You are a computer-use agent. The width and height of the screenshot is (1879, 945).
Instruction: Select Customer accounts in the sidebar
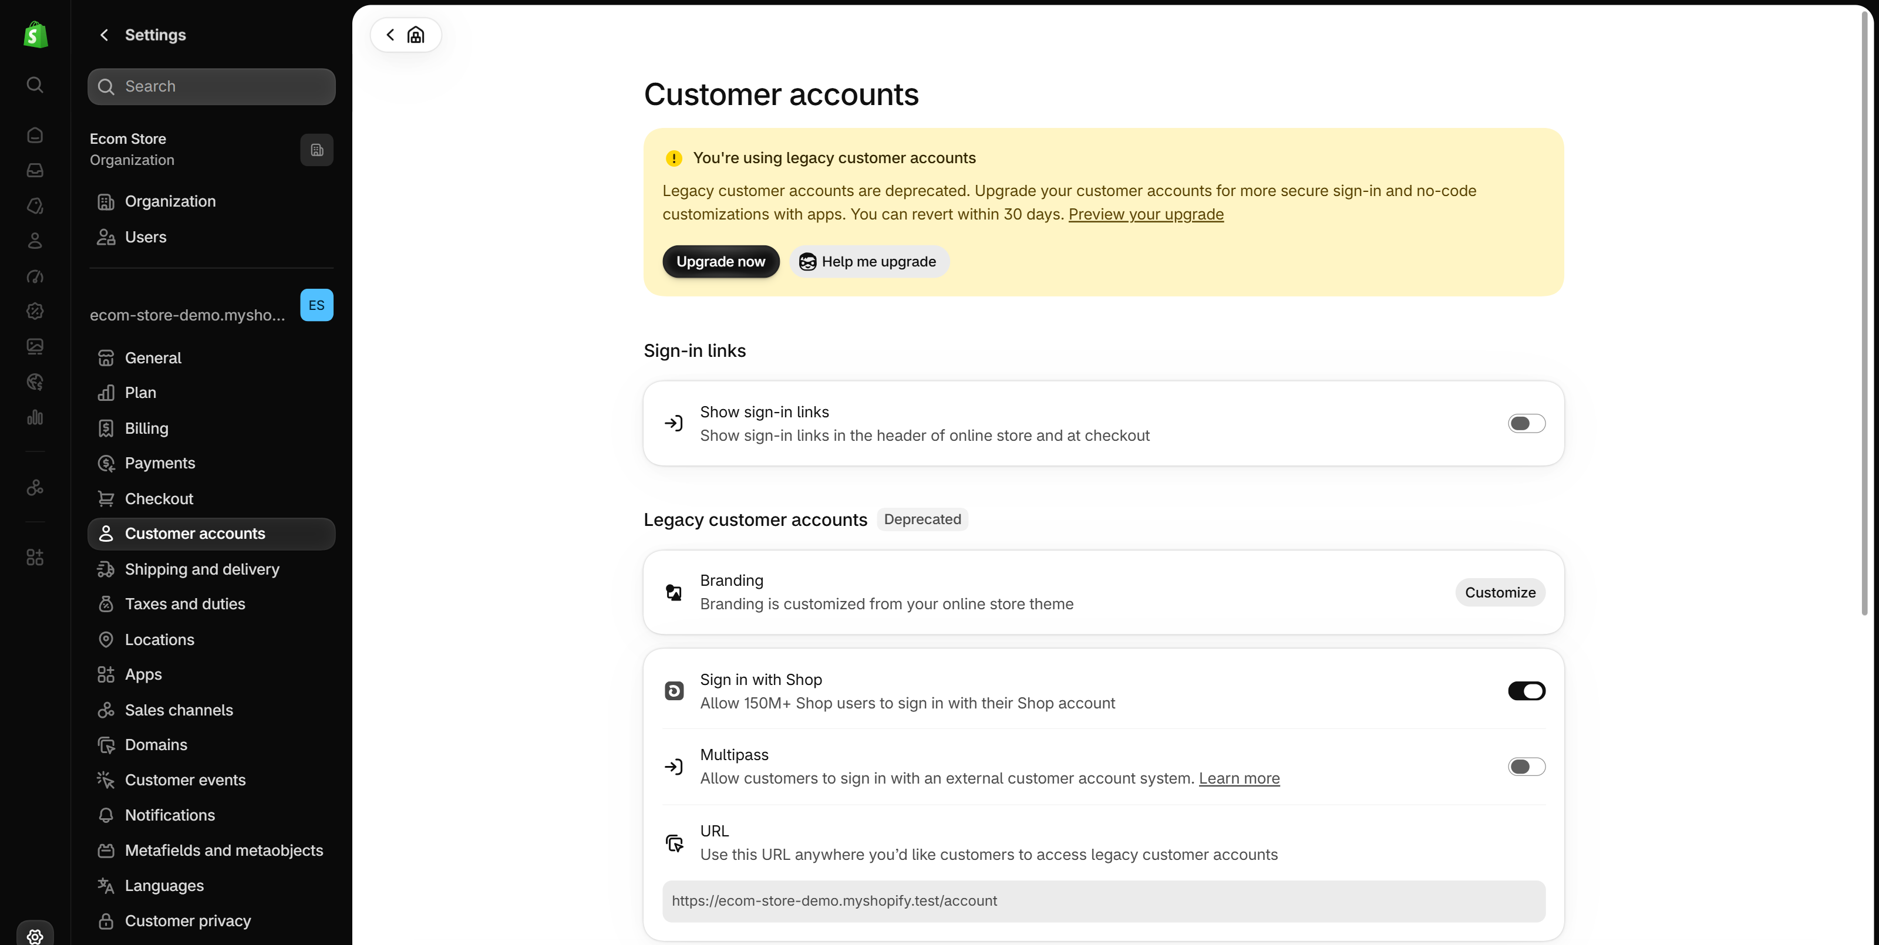coord(211,534)
